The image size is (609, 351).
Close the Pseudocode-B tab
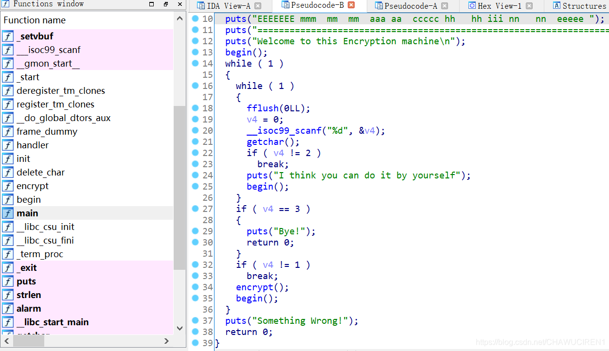coord(351,5)
